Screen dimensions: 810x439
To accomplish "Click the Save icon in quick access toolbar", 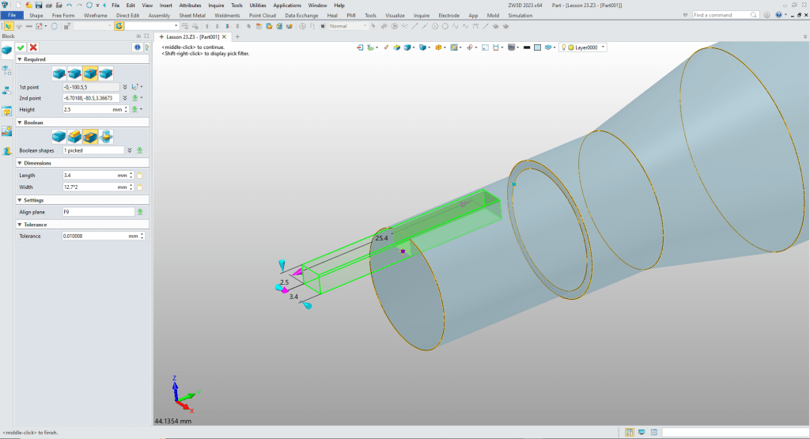I will (40, 5).
